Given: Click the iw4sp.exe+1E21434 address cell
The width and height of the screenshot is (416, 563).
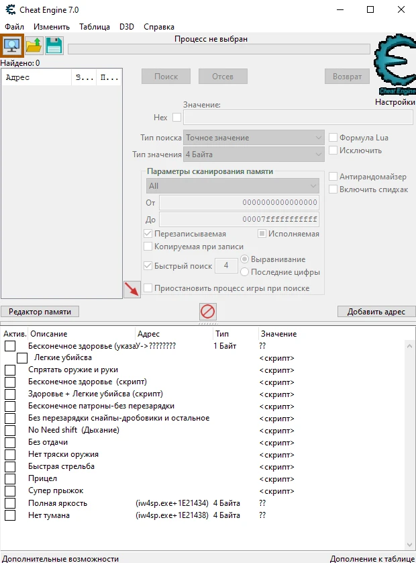Looking at the screenshot, I should click(172, 503).
